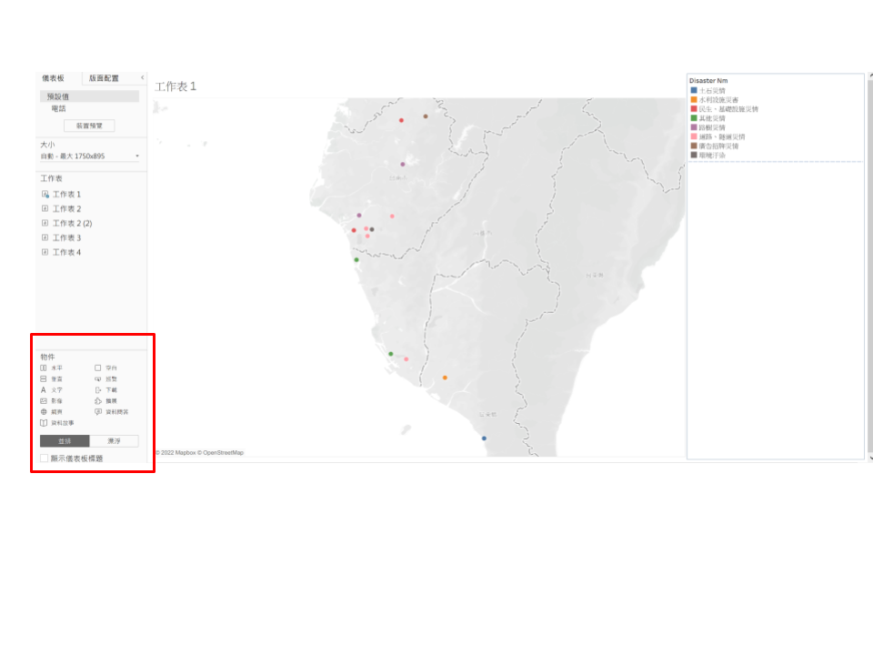Screen dimensions: 873x655
Task: Click the orange data point on map
Action: [445, 378]
